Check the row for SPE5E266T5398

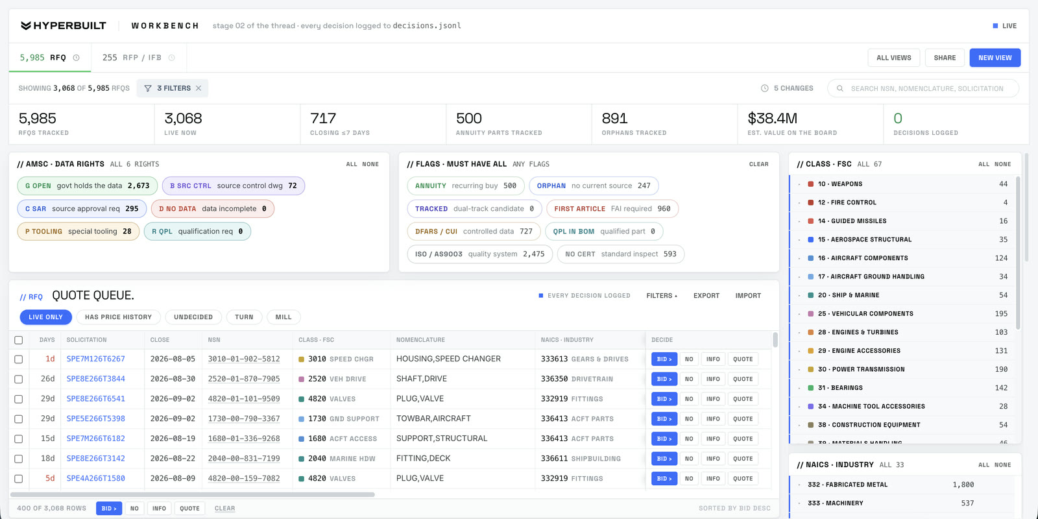18,419
